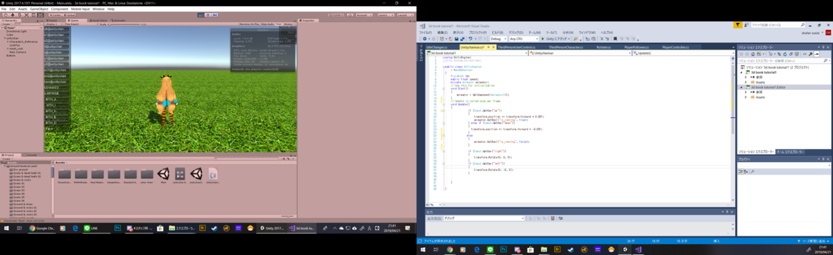Toggle the Center pivot button in Unity

coord(56,15)
